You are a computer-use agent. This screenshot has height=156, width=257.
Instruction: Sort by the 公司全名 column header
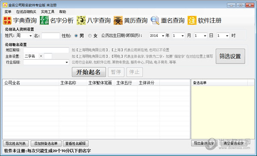31,83
